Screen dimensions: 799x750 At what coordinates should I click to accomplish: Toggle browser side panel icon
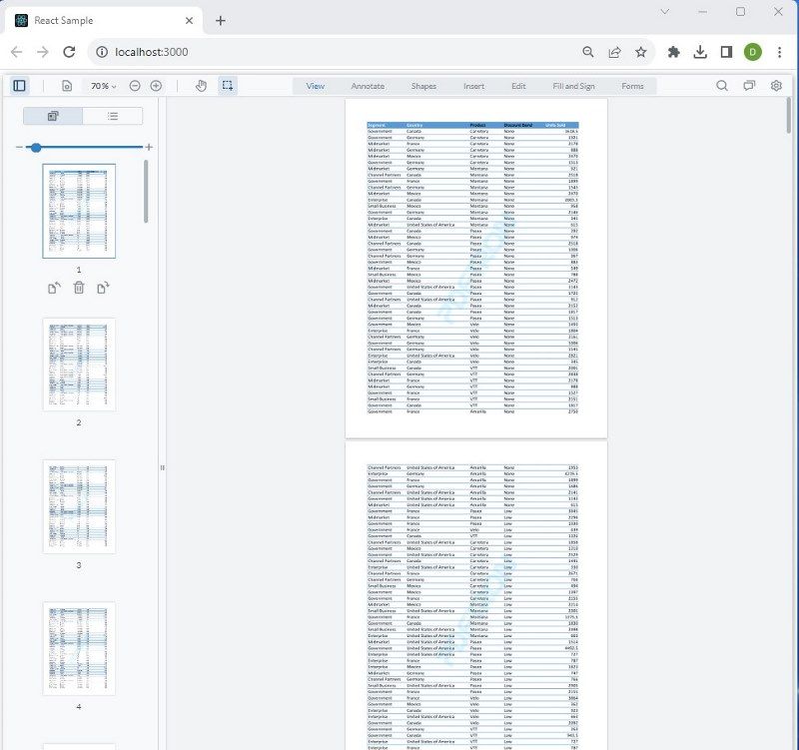(727, 52)
